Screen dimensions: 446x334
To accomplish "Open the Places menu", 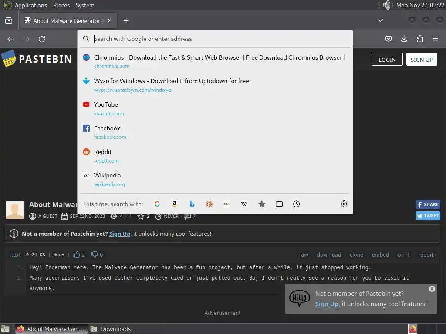I will coord(61,5).
